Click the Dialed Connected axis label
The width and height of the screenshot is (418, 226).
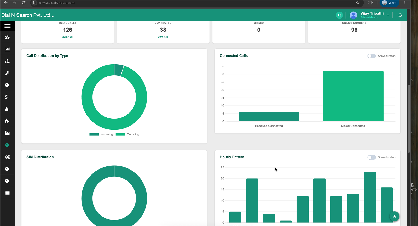coord(353,126)
